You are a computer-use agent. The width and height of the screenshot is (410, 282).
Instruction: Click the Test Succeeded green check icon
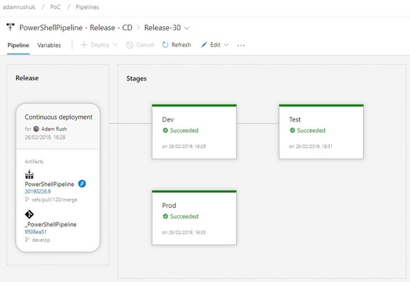click(292, 130)
